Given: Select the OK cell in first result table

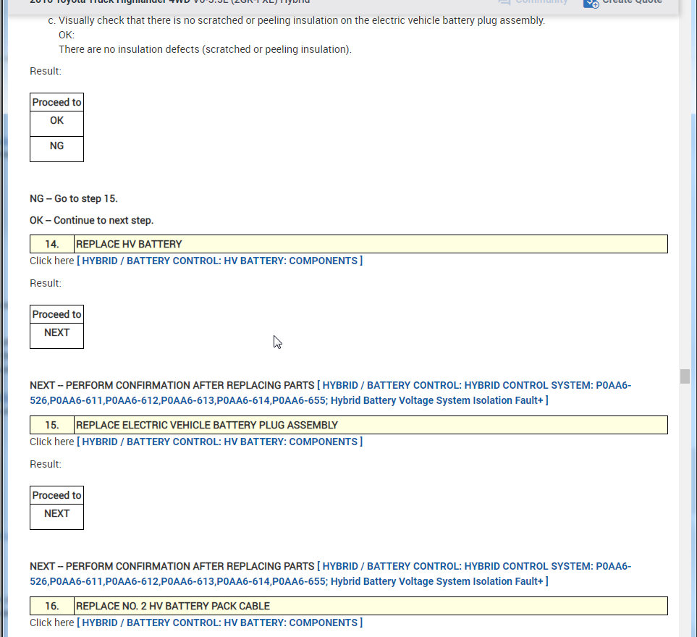Looking at the screenshot, I should [x=57, y=124].
